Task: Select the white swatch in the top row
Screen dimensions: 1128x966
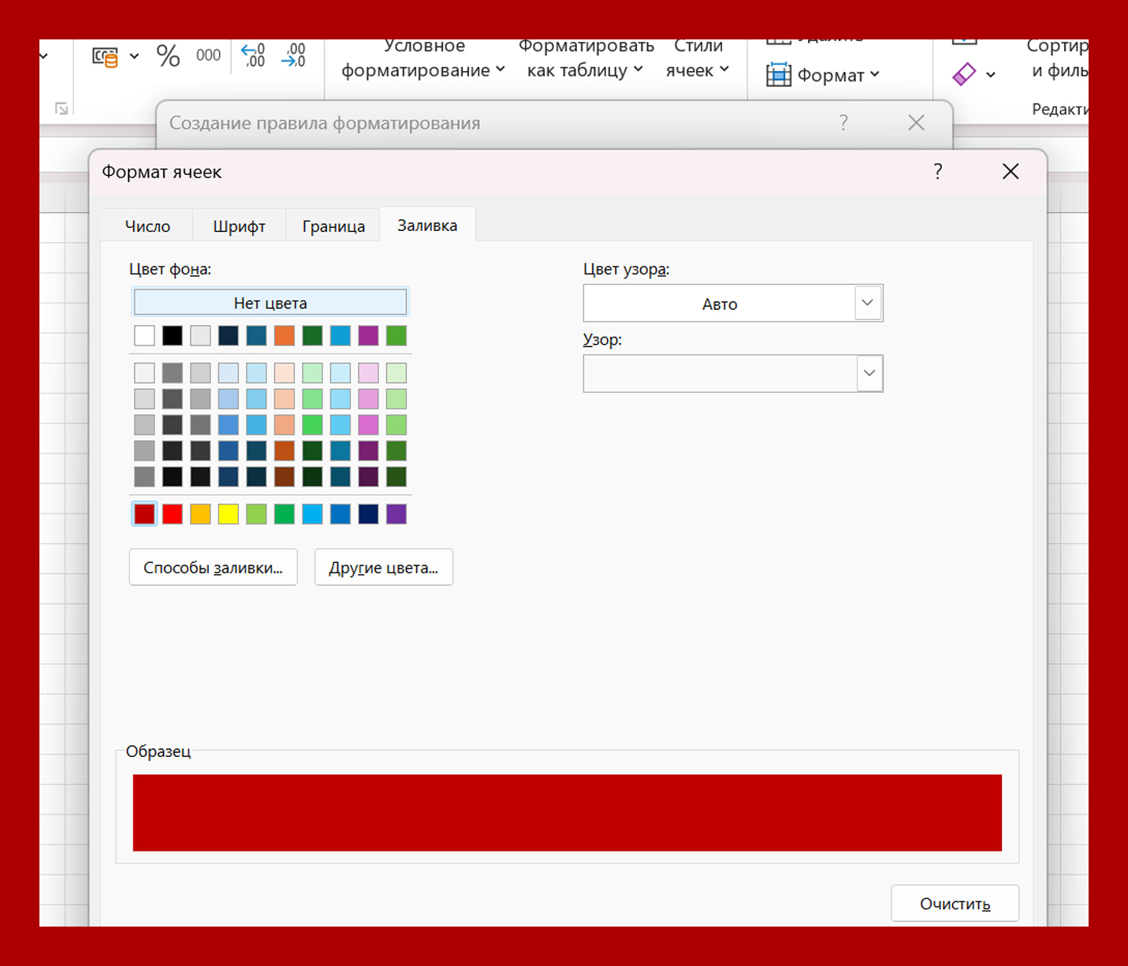Action: (144, 335)
